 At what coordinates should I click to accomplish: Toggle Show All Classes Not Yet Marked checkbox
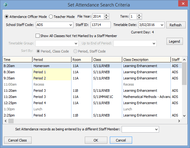click(37, 36)
